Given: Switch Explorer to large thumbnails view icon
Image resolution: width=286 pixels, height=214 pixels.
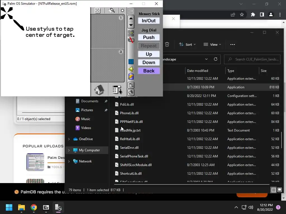Looking at the screenshot, I should click(279, 190).
